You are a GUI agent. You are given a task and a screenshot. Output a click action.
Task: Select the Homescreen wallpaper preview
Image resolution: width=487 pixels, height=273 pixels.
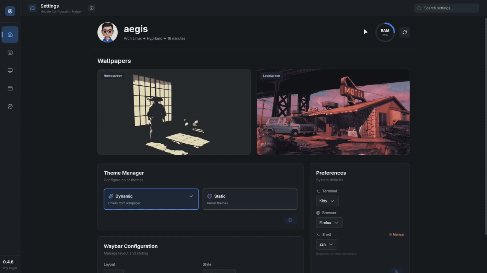pyautogui.click(x=174, y=112)
